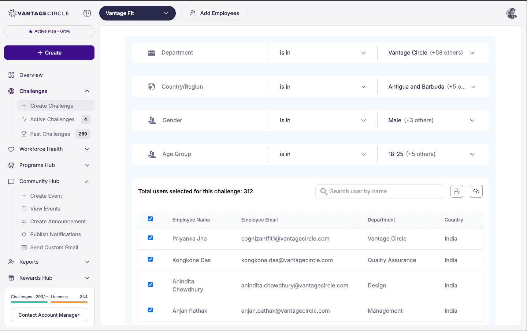527x331 pixels.
Task: Click the Community Hub chat icon
Action: [11, 181]
